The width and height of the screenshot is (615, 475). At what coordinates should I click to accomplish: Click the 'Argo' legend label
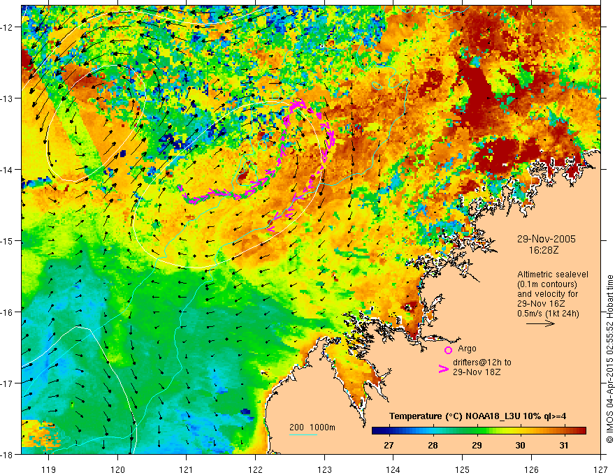467,349
